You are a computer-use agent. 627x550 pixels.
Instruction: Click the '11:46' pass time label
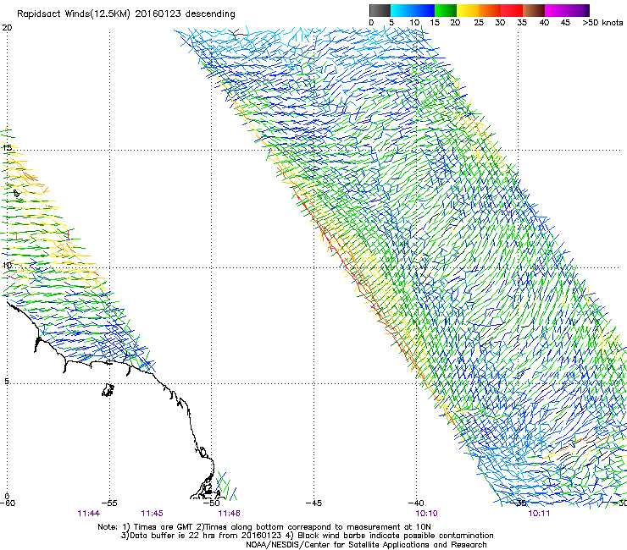point(229,514)
